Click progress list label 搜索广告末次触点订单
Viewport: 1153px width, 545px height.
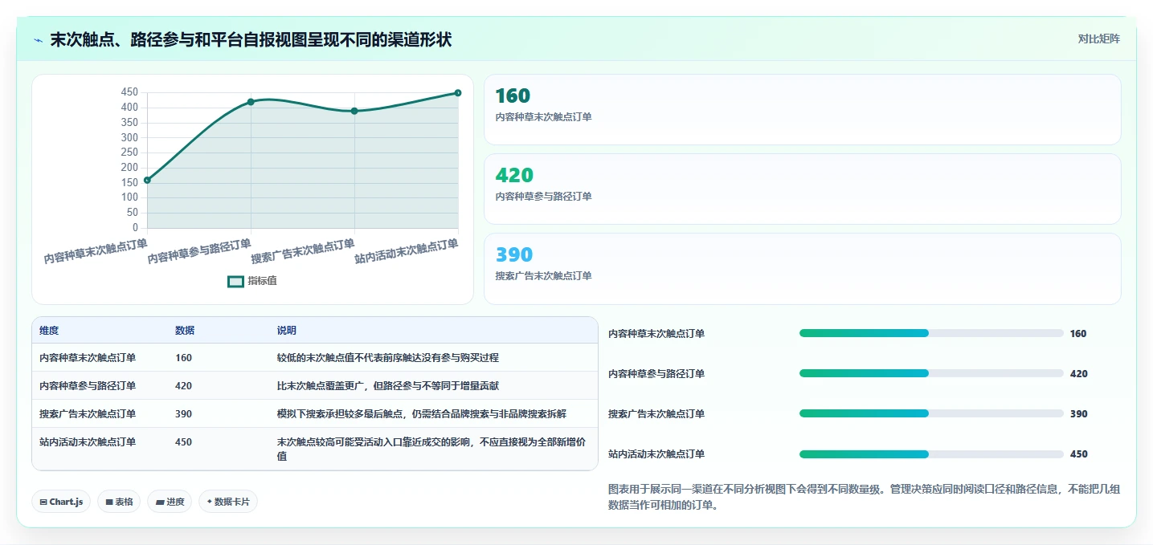(656, 414)
